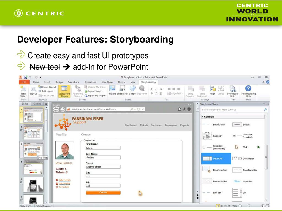This screenshot has width=282, height=211.
Task: Minimize the ribbon with the caret icon
Action: point(264,82)
